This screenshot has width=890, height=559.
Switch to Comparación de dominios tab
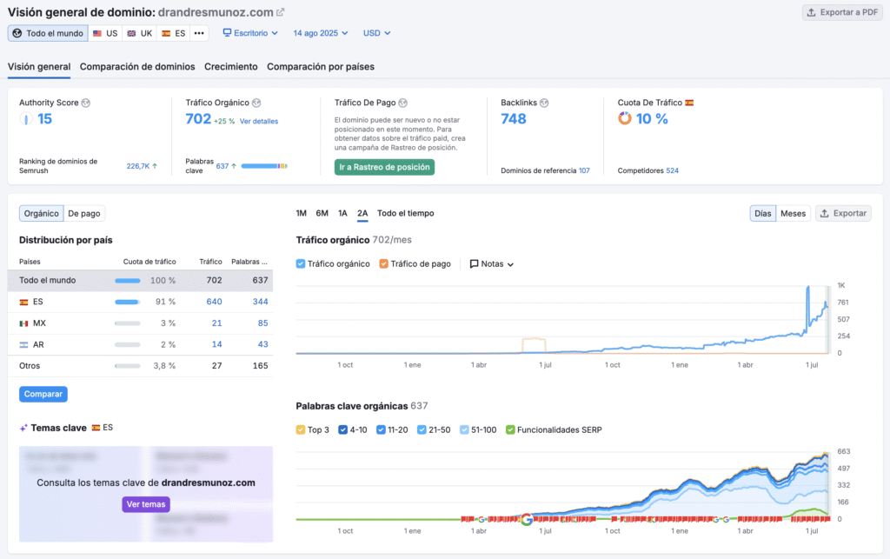pyautogui.click(x=137, y=66)
